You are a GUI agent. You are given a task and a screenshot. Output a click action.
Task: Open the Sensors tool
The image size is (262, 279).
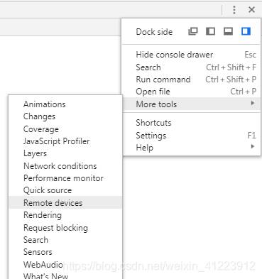[65, 252]
